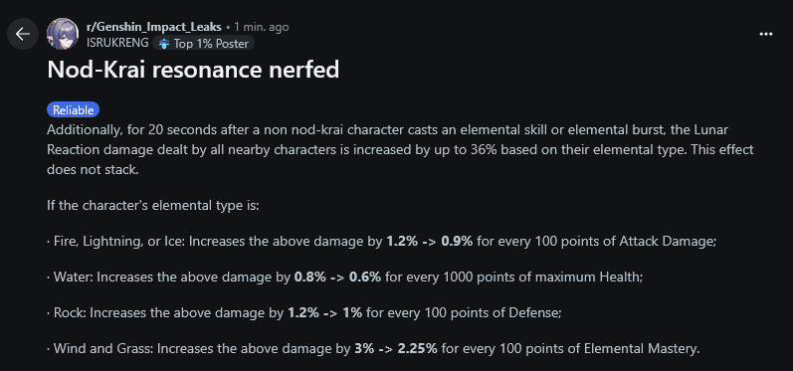Open the subreddit avatar image

(x=63, y=34)
